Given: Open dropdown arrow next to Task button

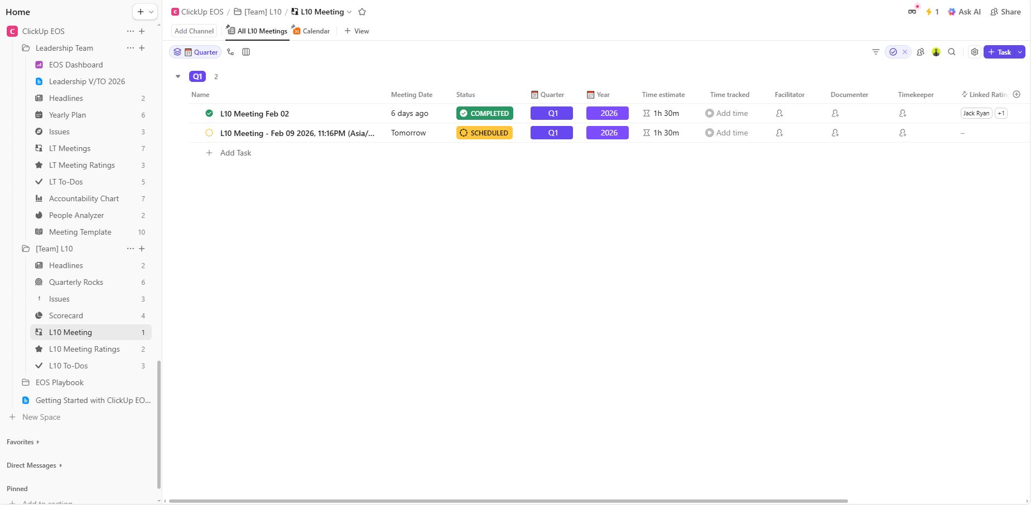Looking at the screenshot, I should tap(1020, 52).
